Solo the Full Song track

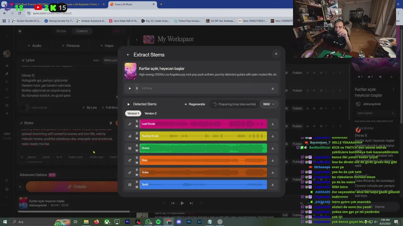(x=137, y=88)
